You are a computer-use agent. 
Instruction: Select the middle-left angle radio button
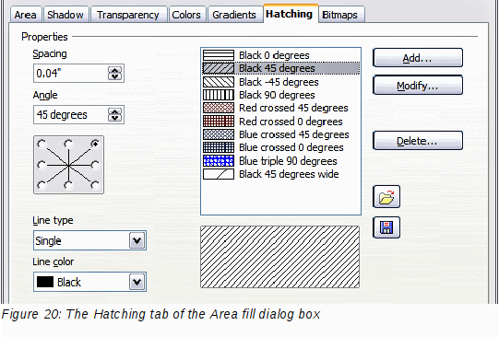[42, 165]
